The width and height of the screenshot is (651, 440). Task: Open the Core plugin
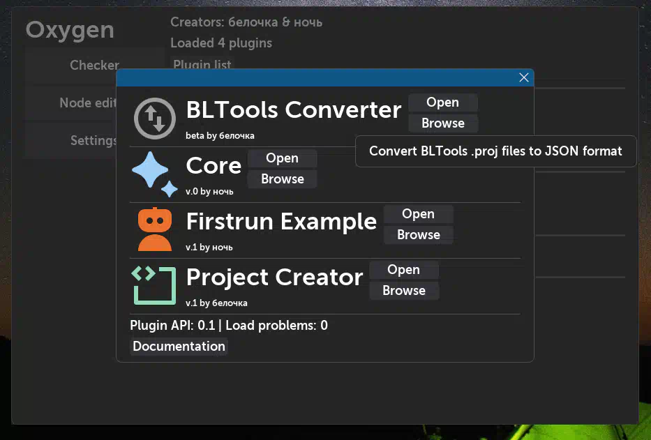pyautogui.click(x=283, y=158)
